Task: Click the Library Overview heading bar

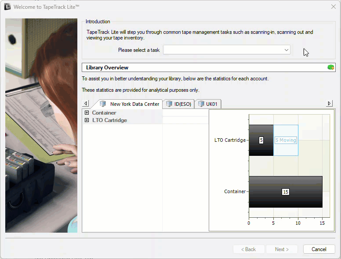Action: click(x=208, y=67)
